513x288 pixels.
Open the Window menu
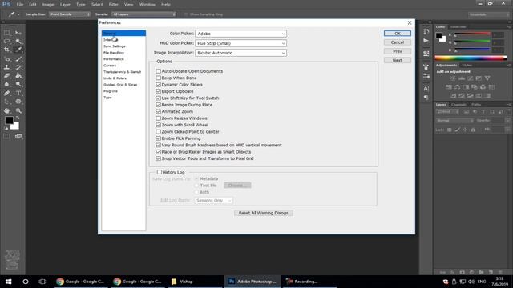click(x=147, y=5)
